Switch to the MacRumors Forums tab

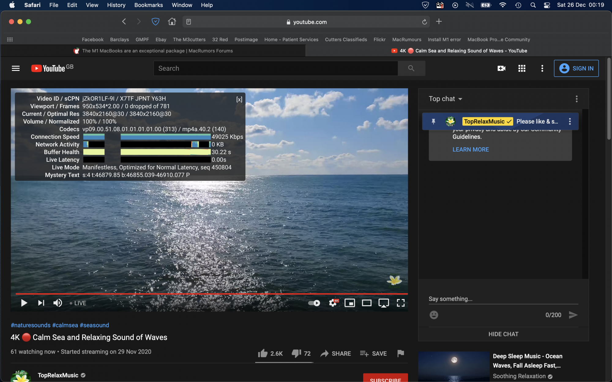click(153, 51)
